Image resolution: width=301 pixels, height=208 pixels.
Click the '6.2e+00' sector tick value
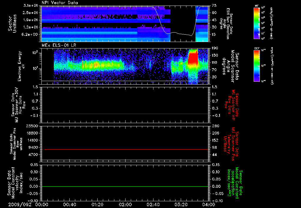(x=30, y=35)
